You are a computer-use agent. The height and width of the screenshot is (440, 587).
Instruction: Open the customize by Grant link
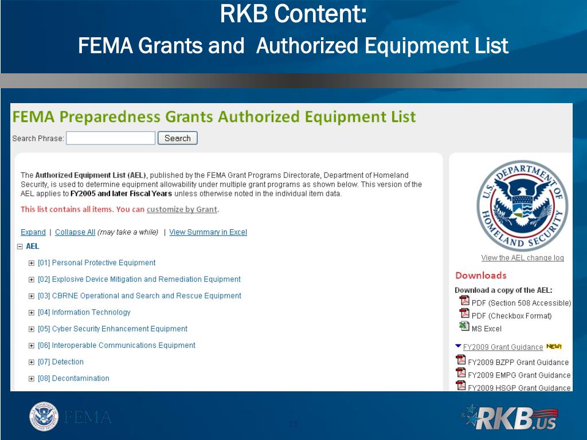coord(182,210)
